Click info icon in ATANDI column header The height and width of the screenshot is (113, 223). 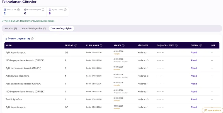123,45
